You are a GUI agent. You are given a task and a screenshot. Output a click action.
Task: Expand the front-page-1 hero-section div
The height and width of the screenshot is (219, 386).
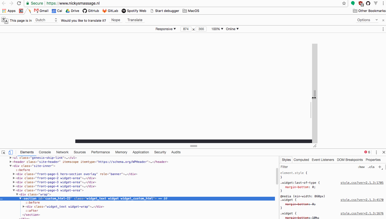[14, 174]
